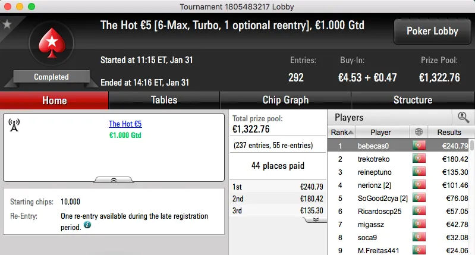The image size is (475, 255).
Task: Collapse the tournament description panel
Action: click(114, 179)
